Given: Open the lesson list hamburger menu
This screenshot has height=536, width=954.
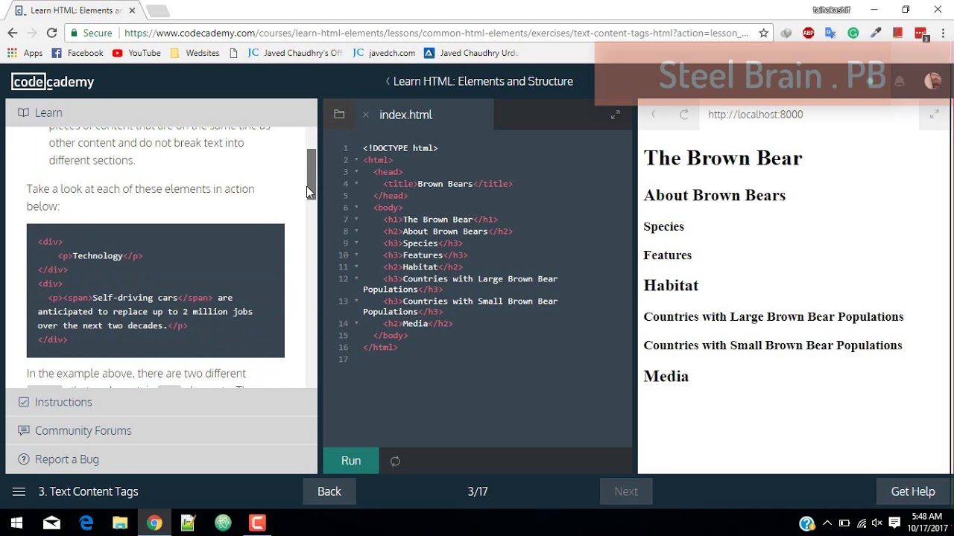Looking at the screenshot, I should [19, 491].
